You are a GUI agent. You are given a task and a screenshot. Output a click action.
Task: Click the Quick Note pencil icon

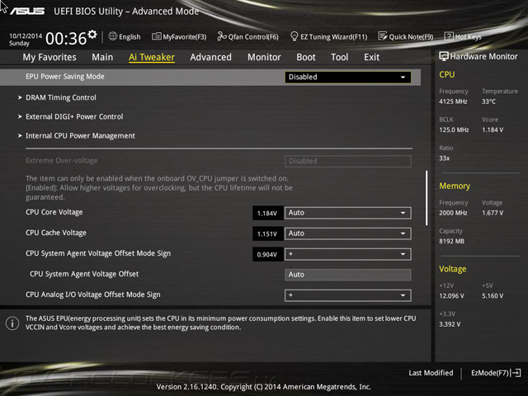(383, 36)
